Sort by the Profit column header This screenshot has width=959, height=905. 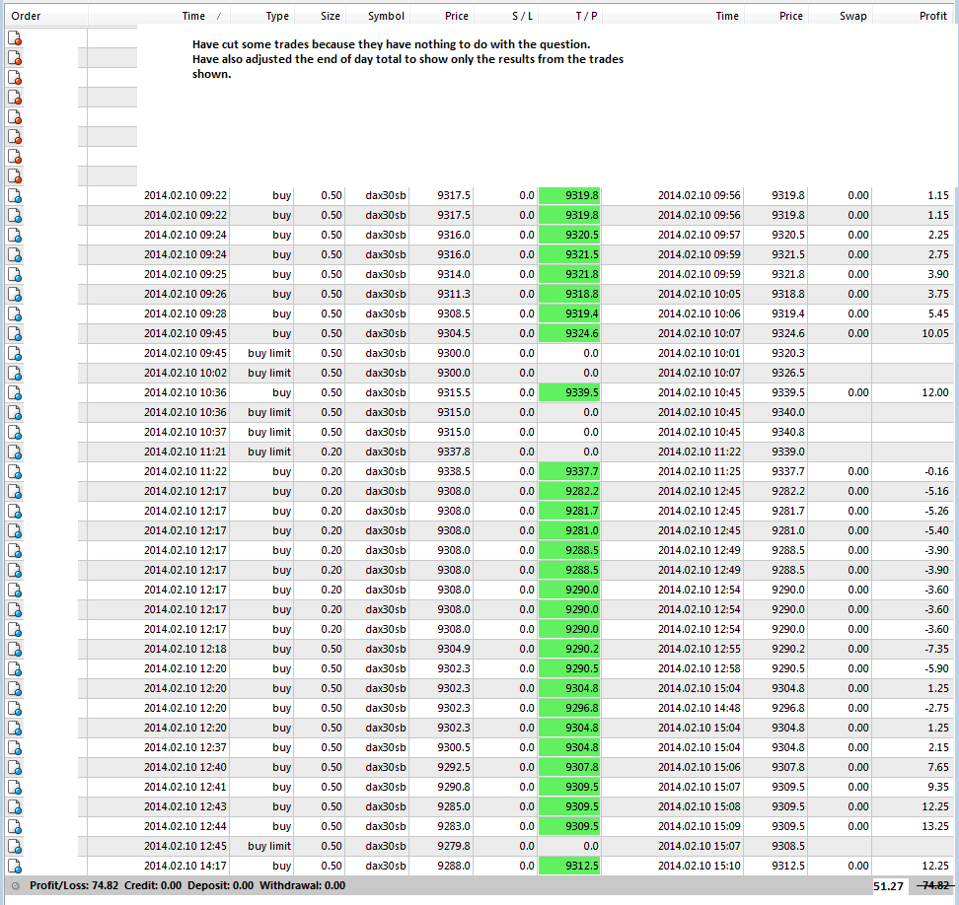(x=932, y=16)
